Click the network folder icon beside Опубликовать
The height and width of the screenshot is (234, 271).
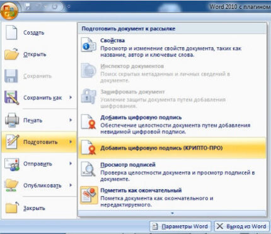coord(11,186)
